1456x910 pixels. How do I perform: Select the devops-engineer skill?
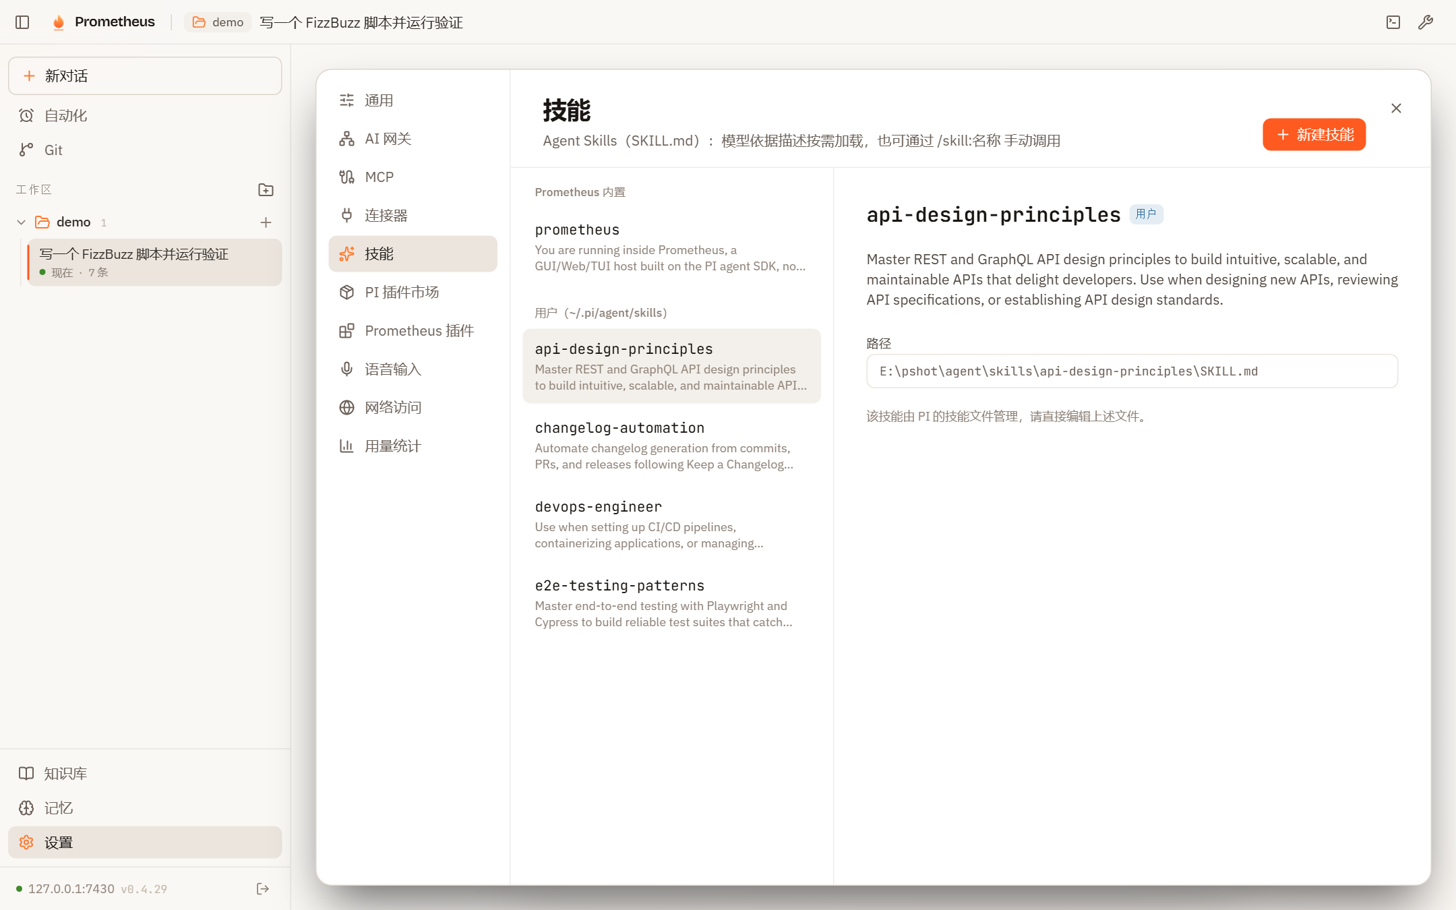pos(671,524)
